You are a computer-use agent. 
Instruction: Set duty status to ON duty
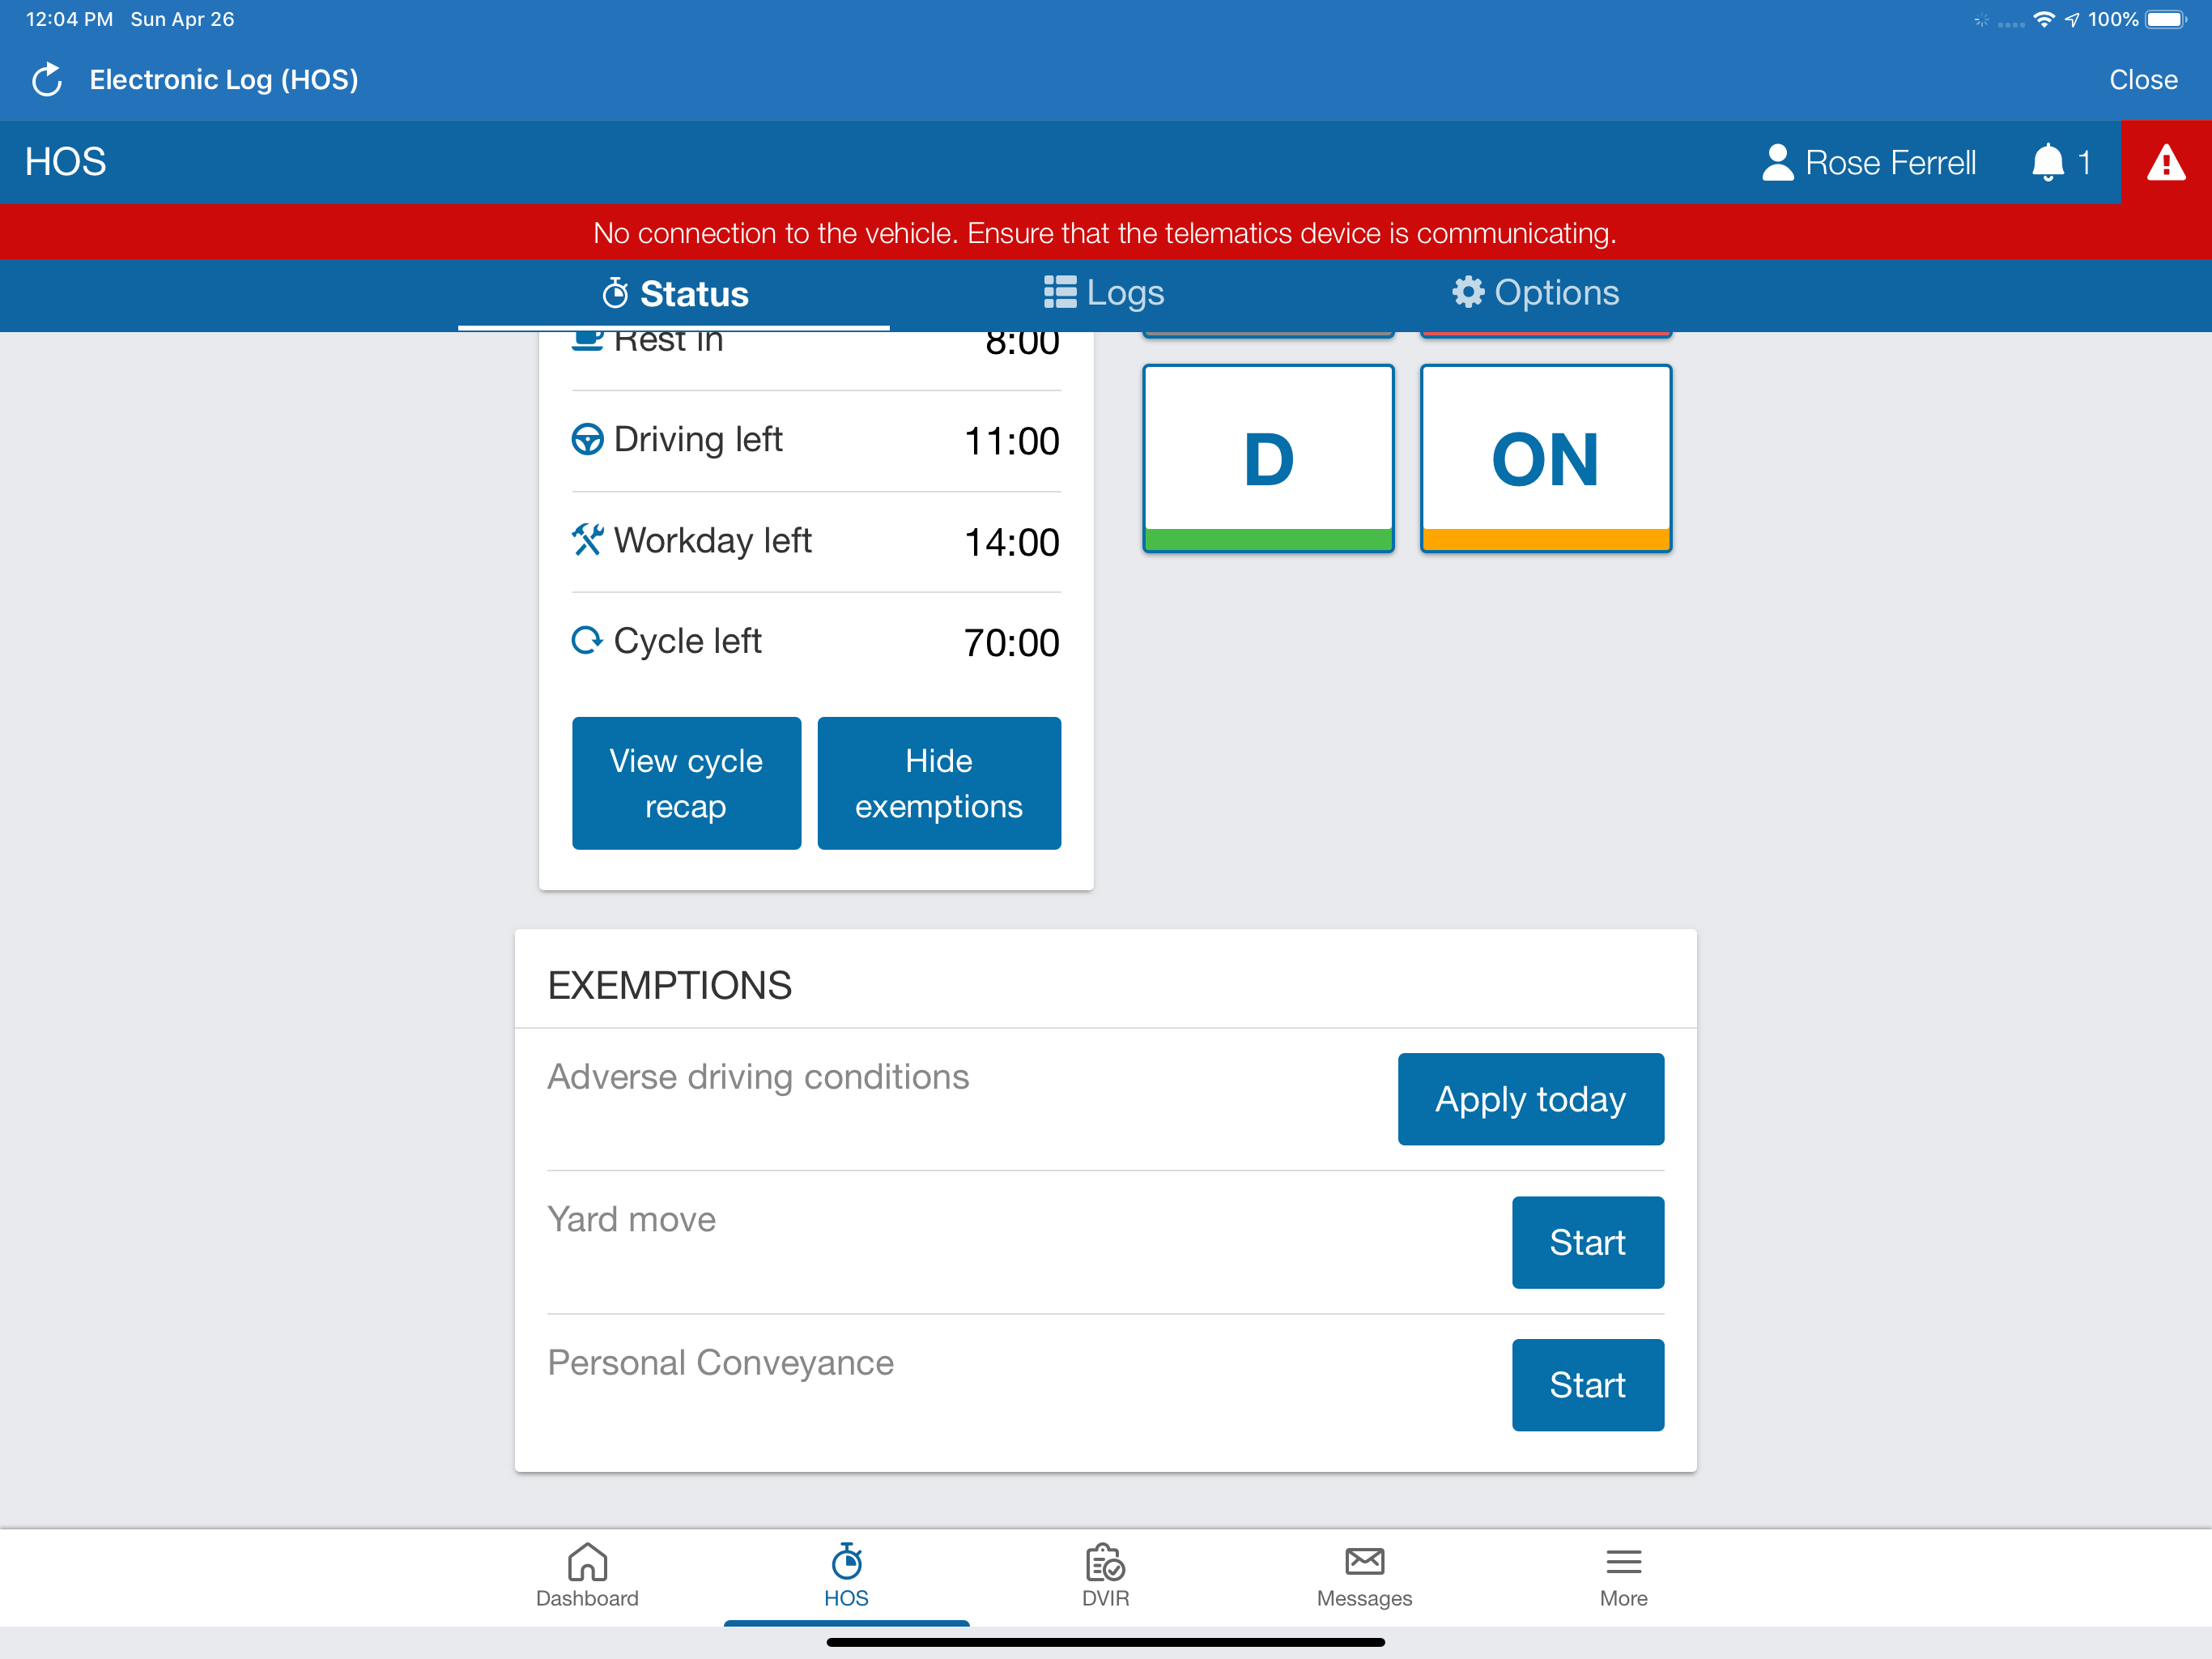pyautogui.click(x=1545, y=458)
